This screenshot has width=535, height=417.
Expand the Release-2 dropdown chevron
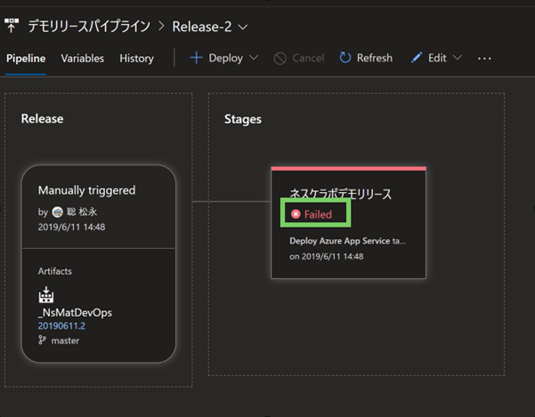(243, 27)
